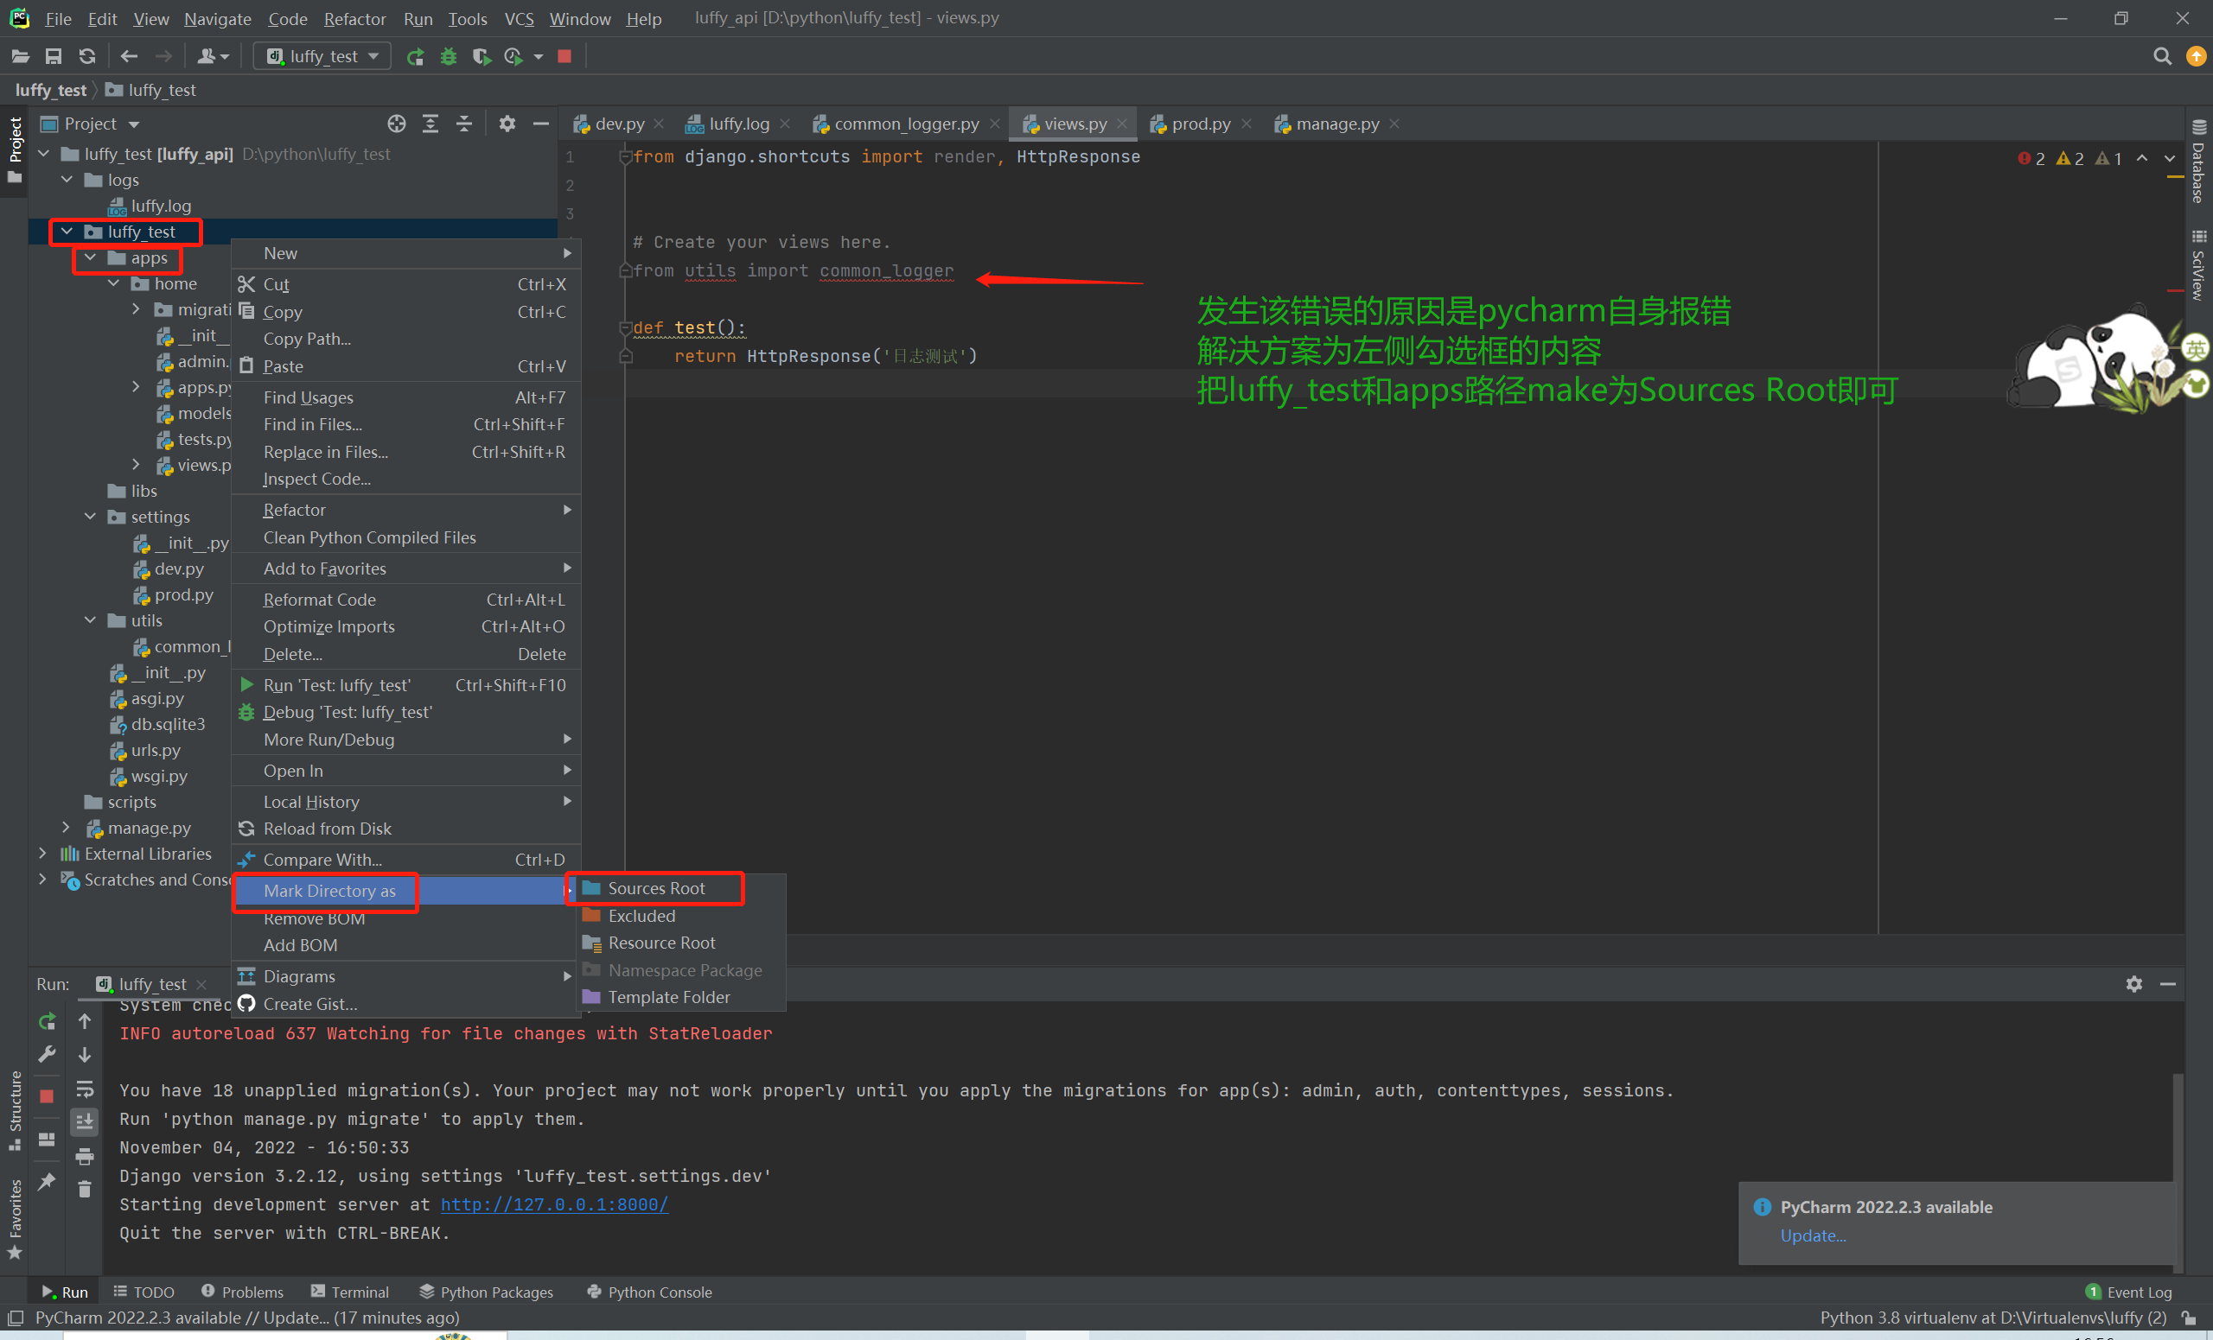Click the red Stop button in toolbar
Viewport: 2213px width, 1340px height.
pyautogui.click(x=564, y=56)
